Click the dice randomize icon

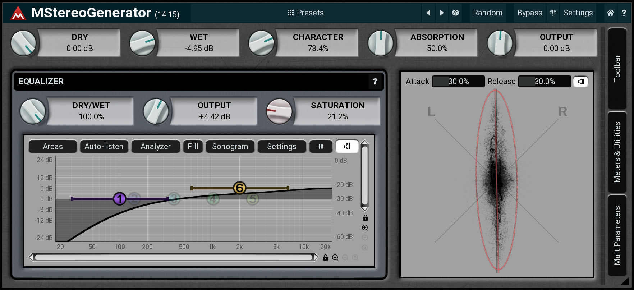pos(455,13)
